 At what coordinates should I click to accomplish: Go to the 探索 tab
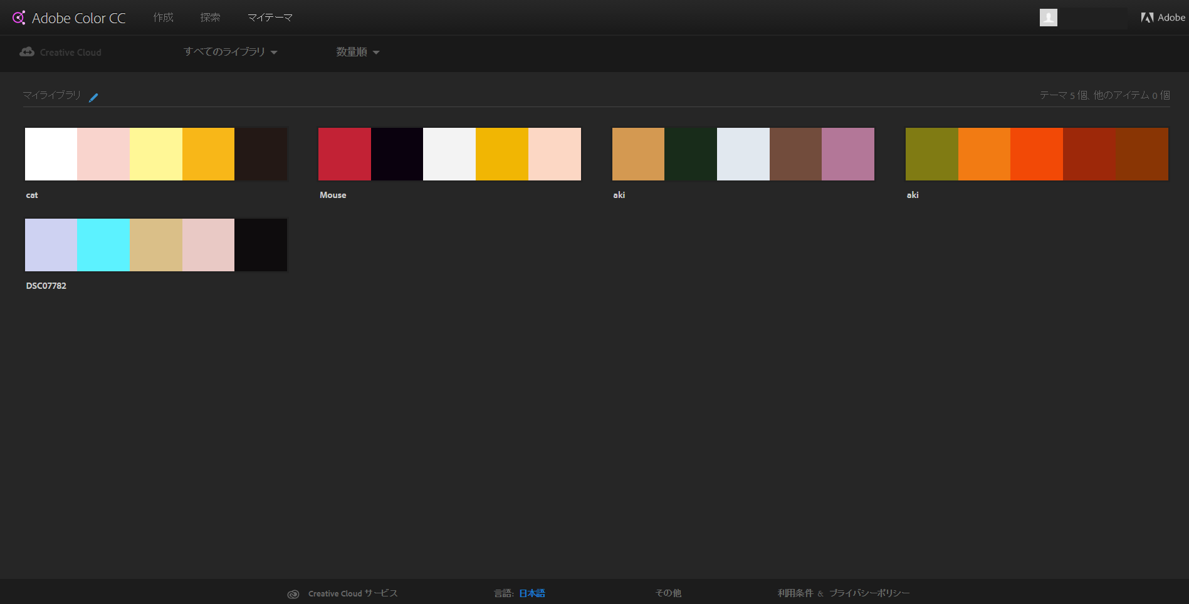pyautogui.click(x=210, y=18)
